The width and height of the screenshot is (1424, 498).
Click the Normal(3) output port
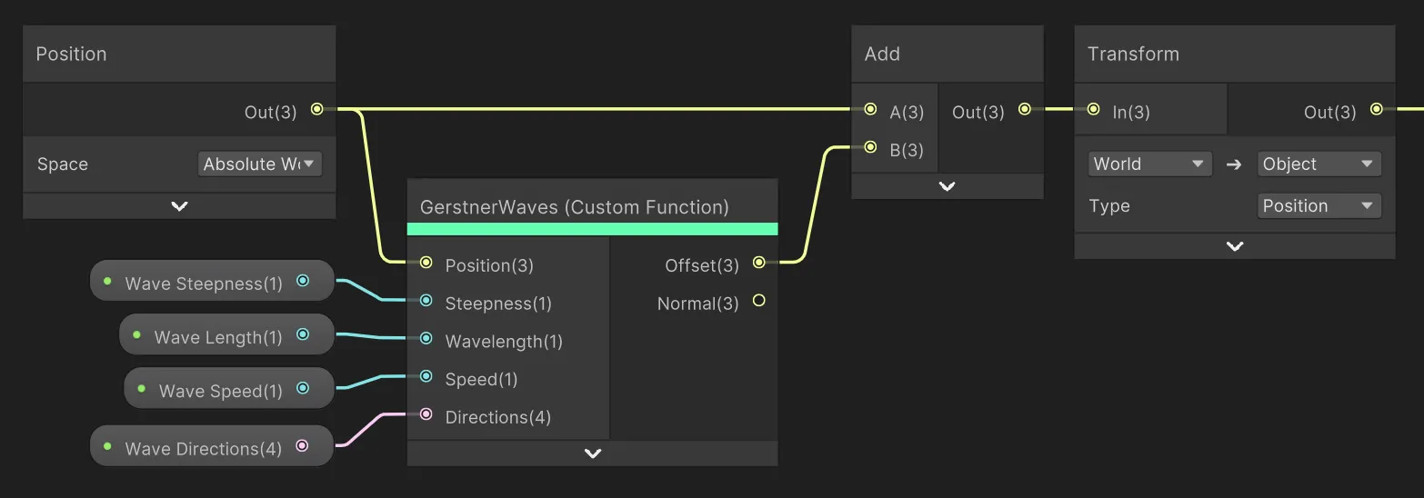758,300
